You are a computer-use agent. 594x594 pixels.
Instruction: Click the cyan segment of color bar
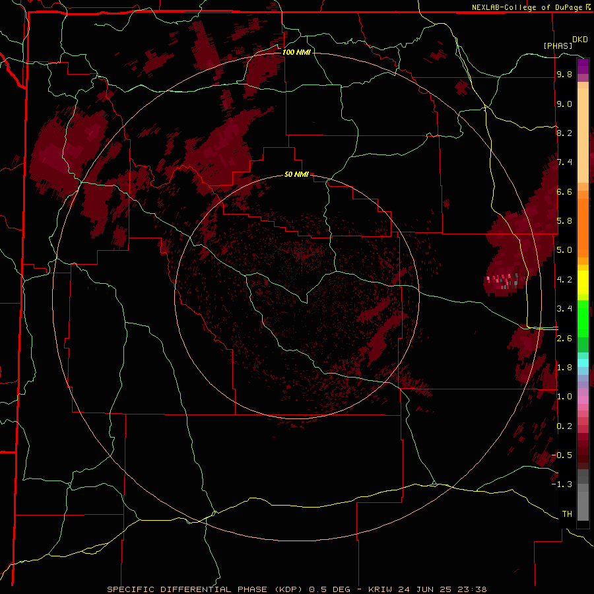click(x=583, y=363)
